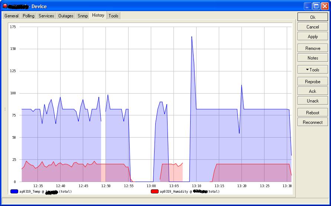The height and width of the screenshot is (206, 331).
Task: Open the Services tab
Action: 46,16
